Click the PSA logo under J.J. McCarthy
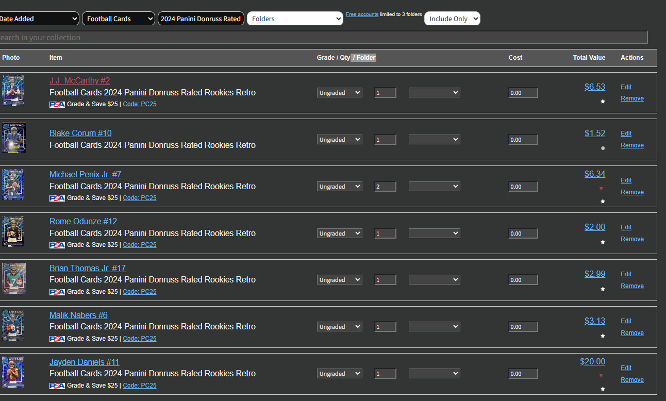The image size is (666, 401). pos(57,104)
